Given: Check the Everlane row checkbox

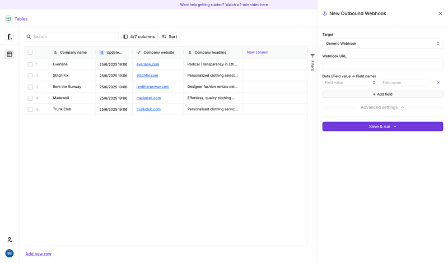Looking at the screenshot, I should click(x=30, y=64).
